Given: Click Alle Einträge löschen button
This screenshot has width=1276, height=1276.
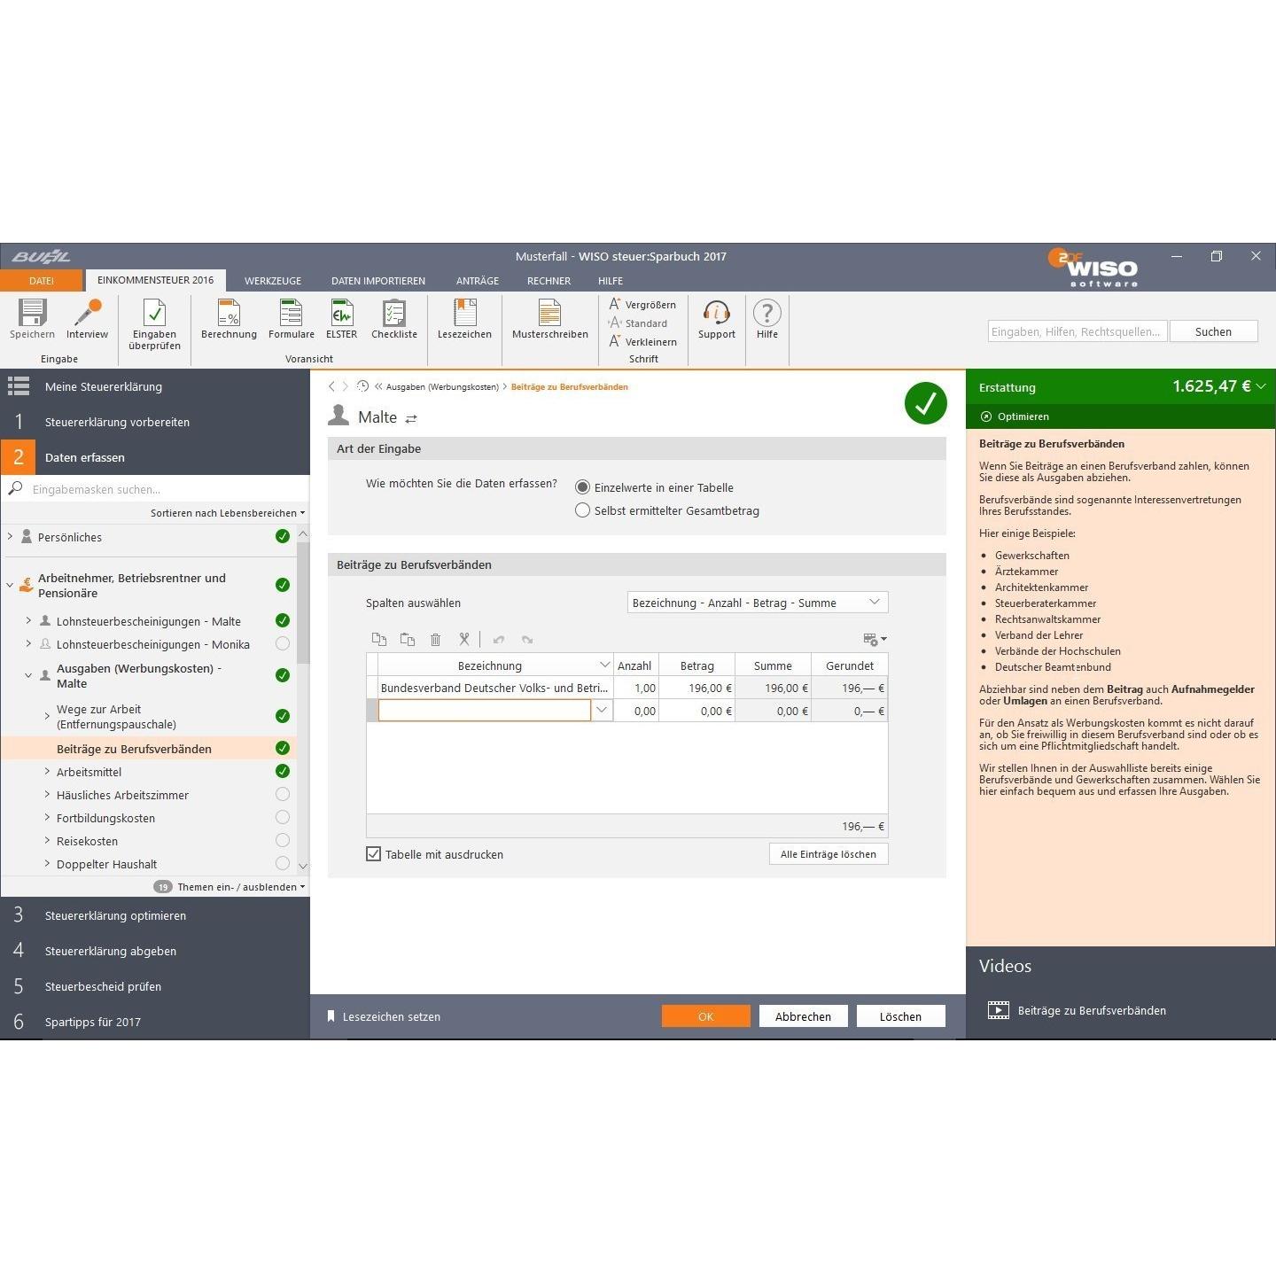Looking at the screenshot, I should point(829,854).
